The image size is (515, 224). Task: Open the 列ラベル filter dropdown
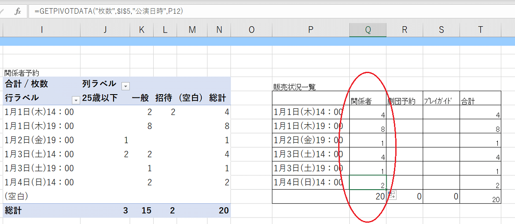125,86
